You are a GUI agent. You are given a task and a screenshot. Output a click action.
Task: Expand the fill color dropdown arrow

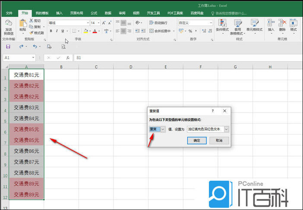(x=90, y=31)
